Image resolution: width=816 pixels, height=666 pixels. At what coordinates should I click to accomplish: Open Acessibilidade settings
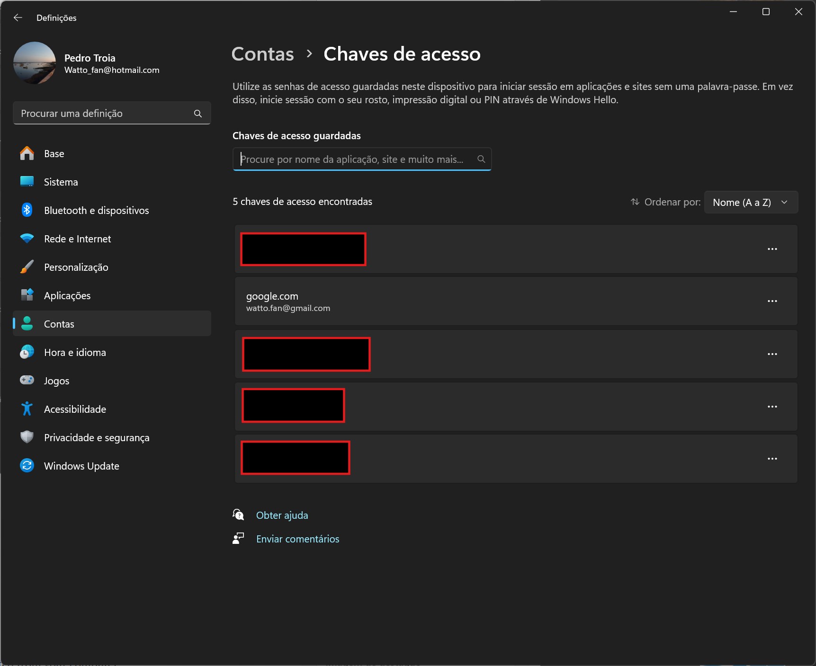pos(75,409)
